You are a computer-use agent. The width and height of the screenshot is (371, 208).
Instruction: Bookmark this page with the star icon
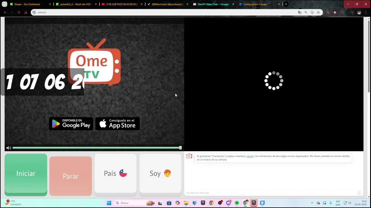318,12
